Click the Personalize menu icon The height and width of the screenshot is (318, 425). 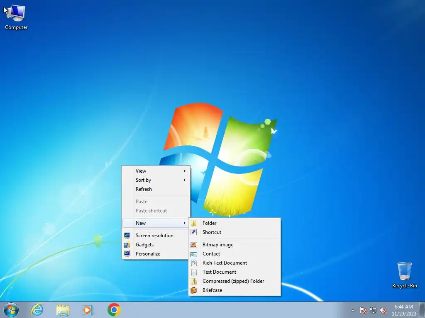pyautogui.click(x=127, y=254)
